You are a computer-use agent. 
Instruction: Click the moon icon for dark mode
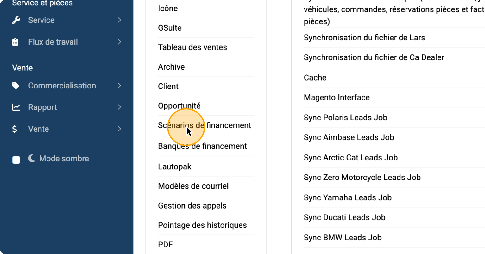coord(32,158)
